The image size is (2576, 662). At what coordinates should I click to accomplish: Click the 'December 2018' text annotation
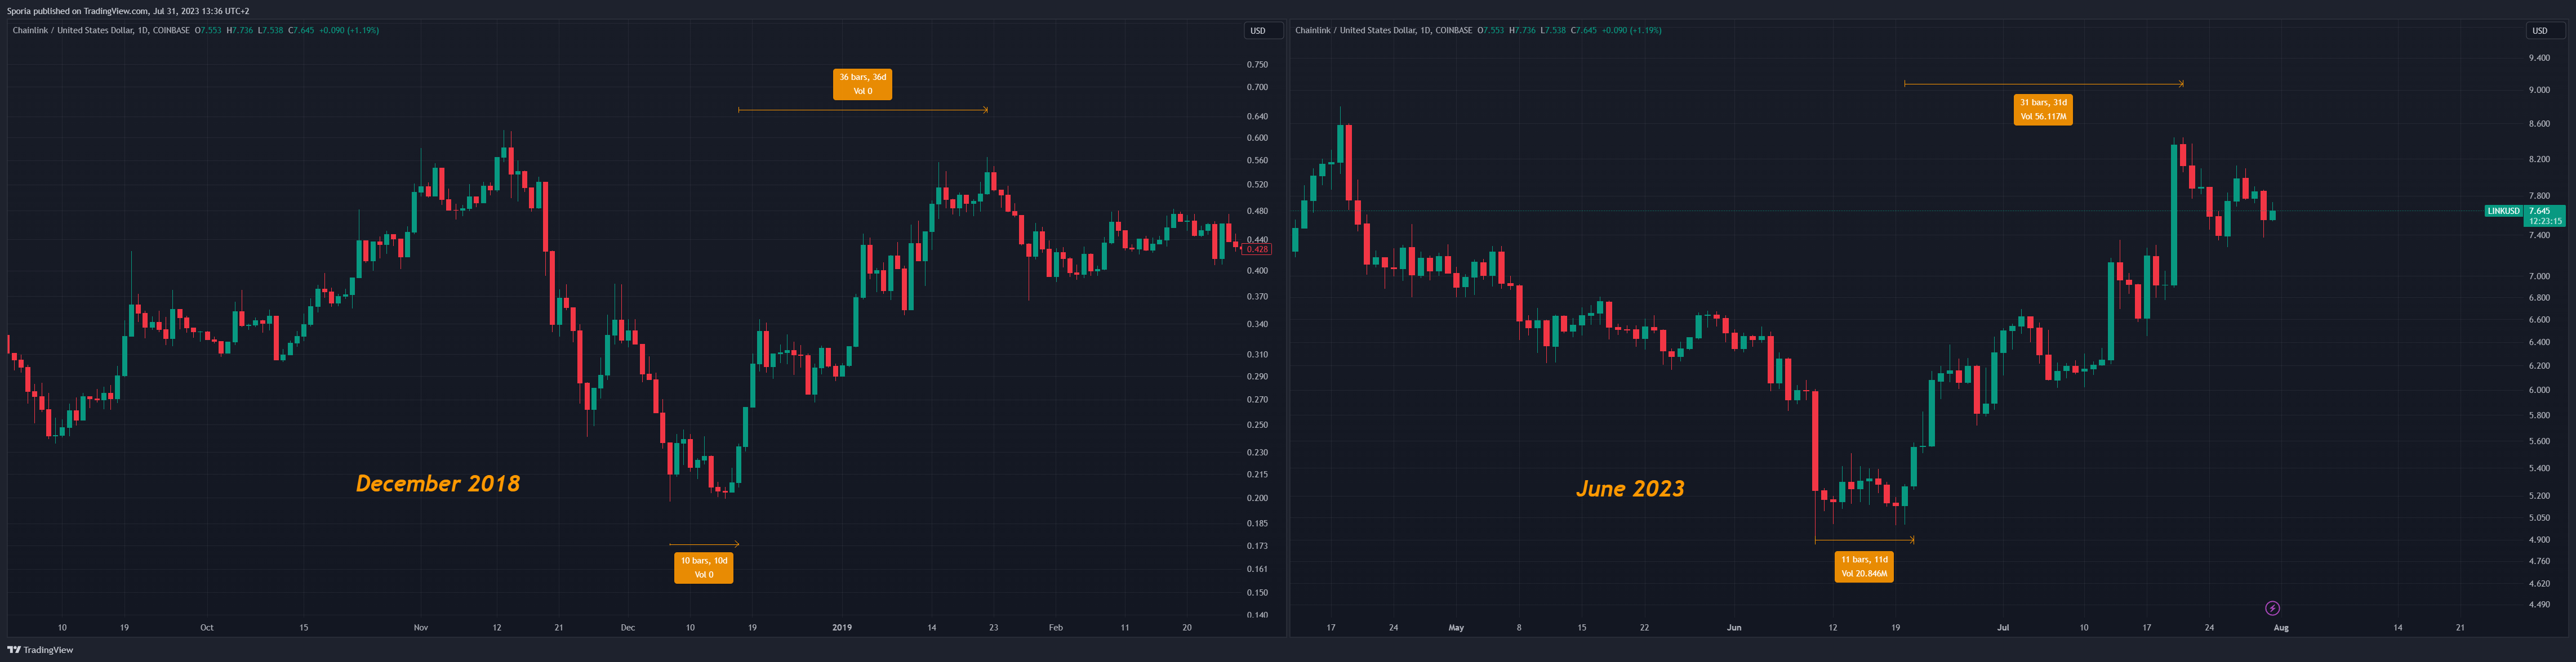point(438,484)
